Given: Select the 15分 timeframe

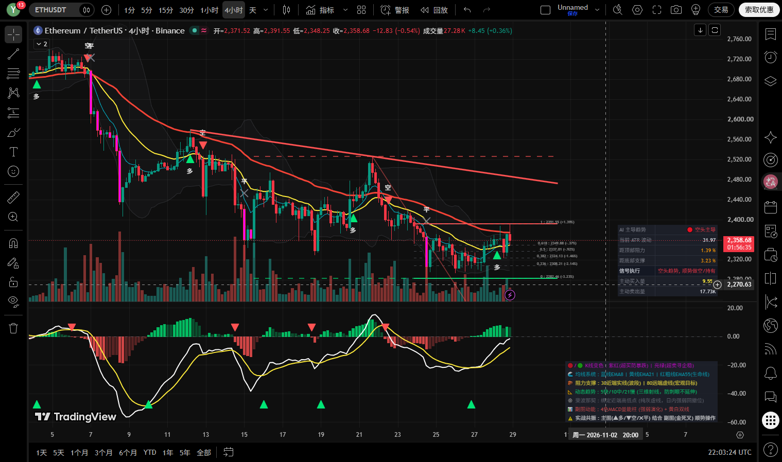Looking at the screenshot, I should 166,10.
